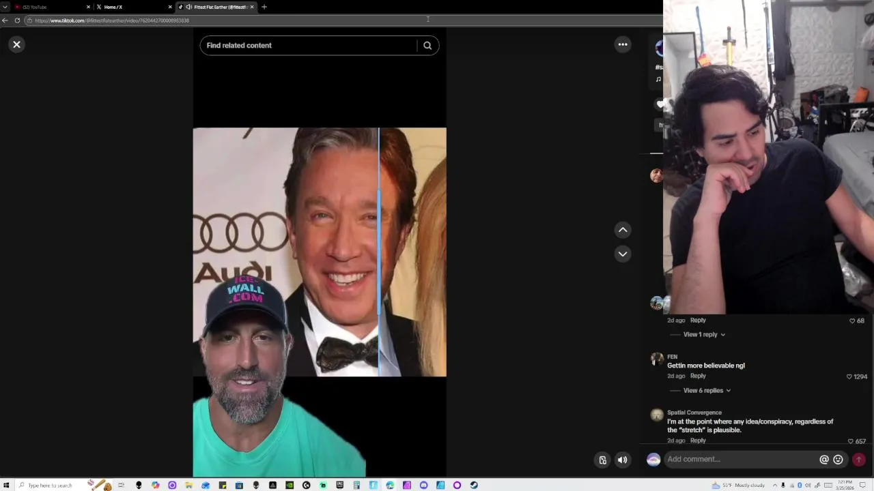Like the comment with 68 likes
The width and height of the screenshot is (874, 491).
(x=852, y=321)
